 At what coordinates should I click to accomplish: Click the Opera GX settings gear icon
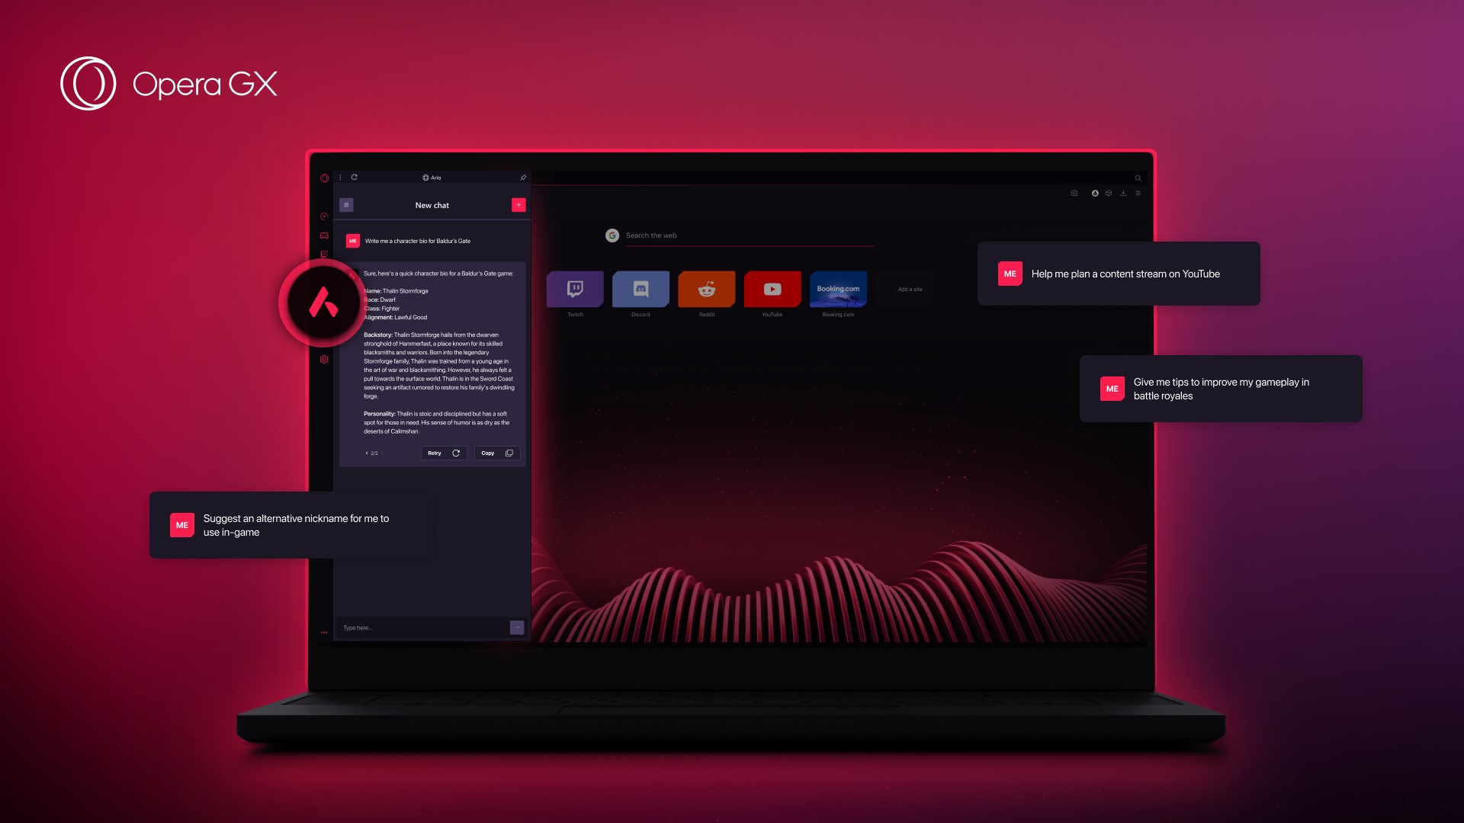point(323,359)
